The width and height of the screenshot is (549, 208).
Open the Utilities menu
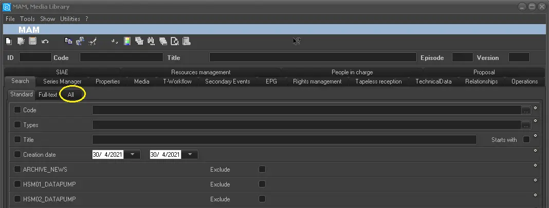pos(70,19)
